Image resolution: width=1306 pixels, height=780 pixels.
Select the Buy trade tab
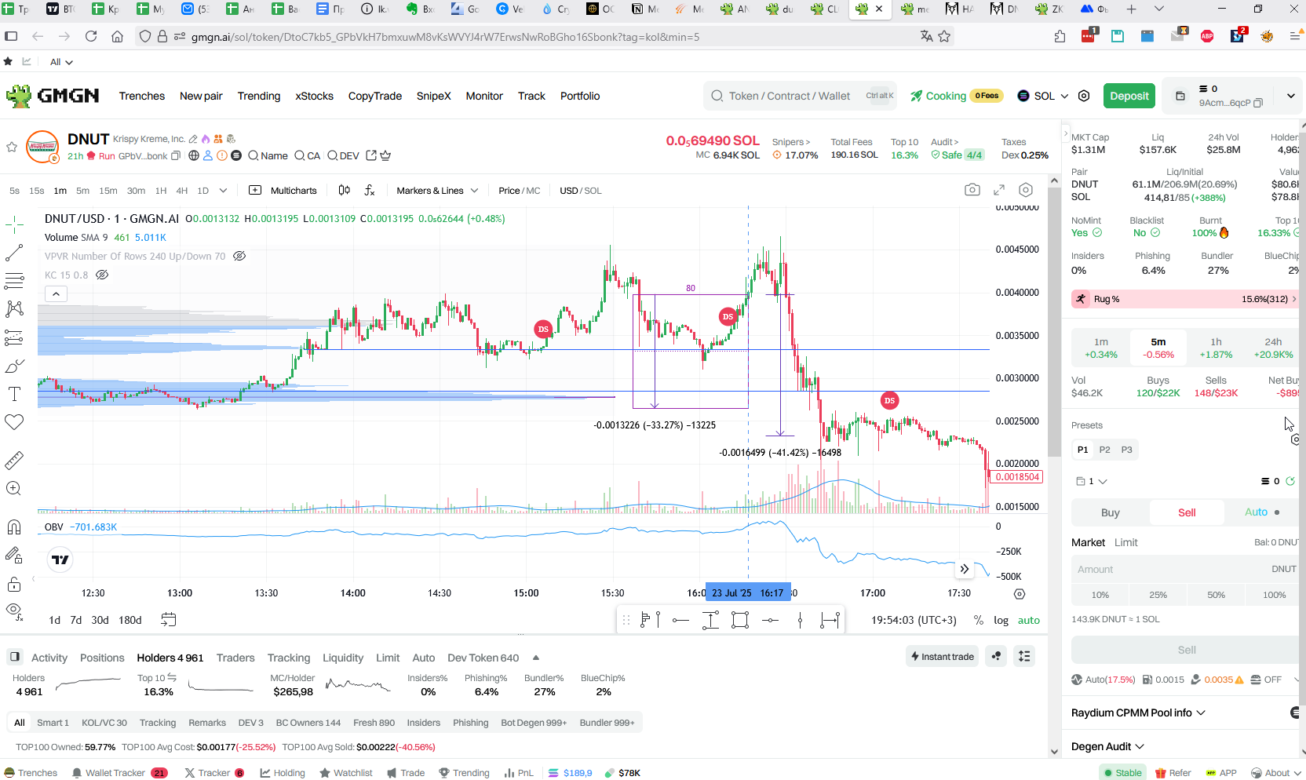(1110, 512)
